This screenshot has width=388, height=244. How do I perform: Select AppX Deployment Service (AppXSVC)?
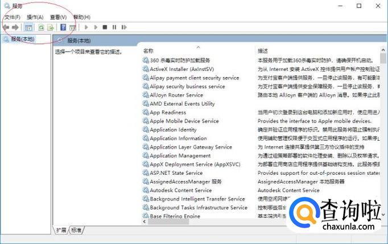195,165
